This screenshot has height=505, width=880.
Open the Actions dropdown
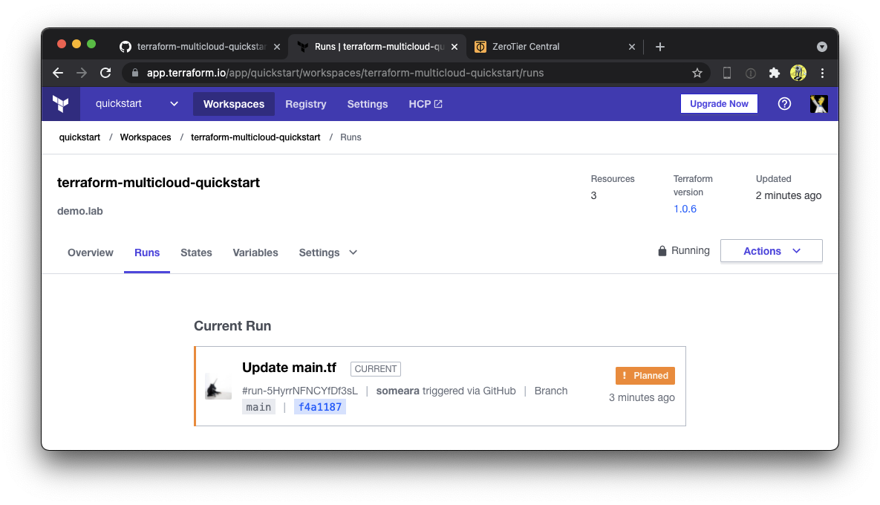pos(771,251)
